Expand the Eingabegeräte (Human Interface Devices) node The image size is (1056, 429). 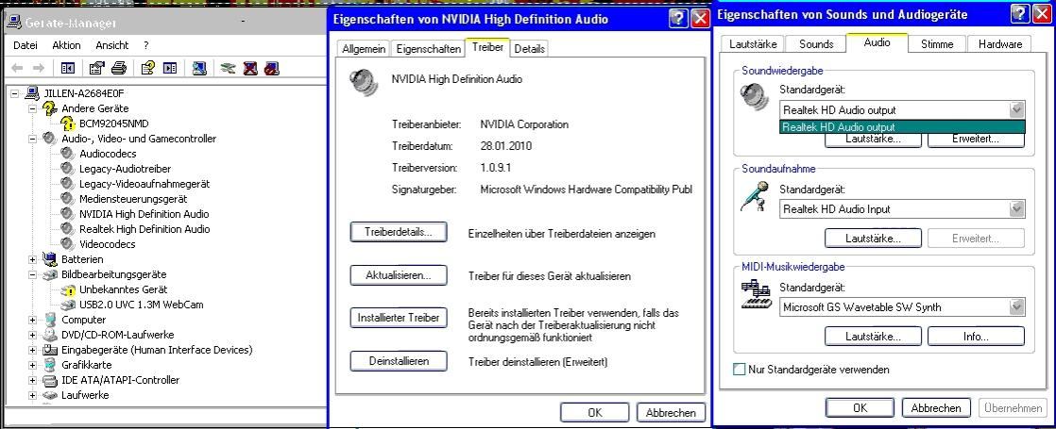point(32,350)
